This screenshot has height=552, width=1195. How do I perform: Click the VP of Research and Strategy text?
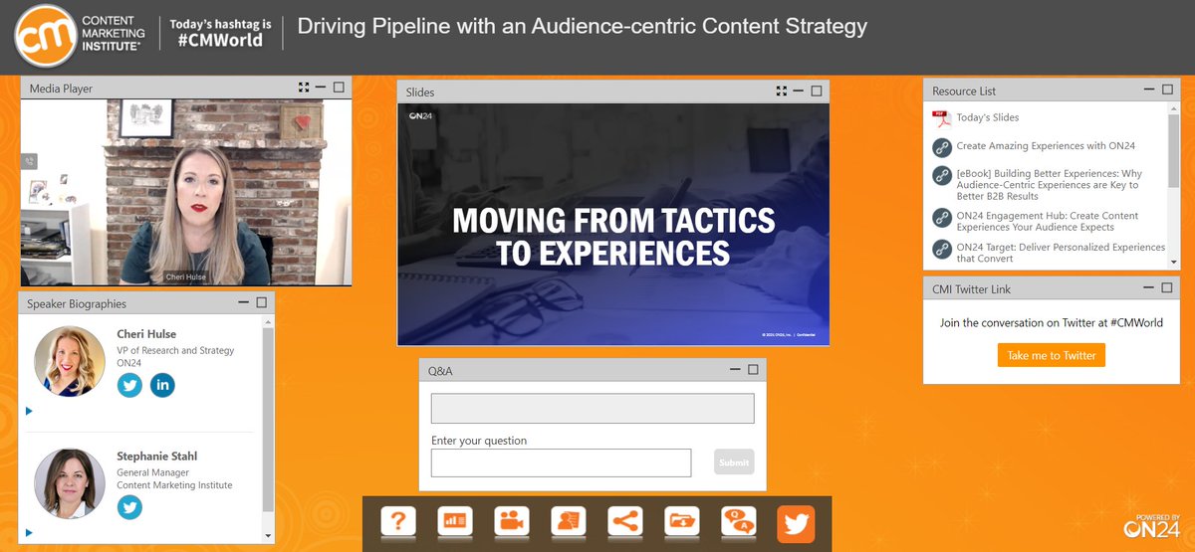click(x=175, y=350)
